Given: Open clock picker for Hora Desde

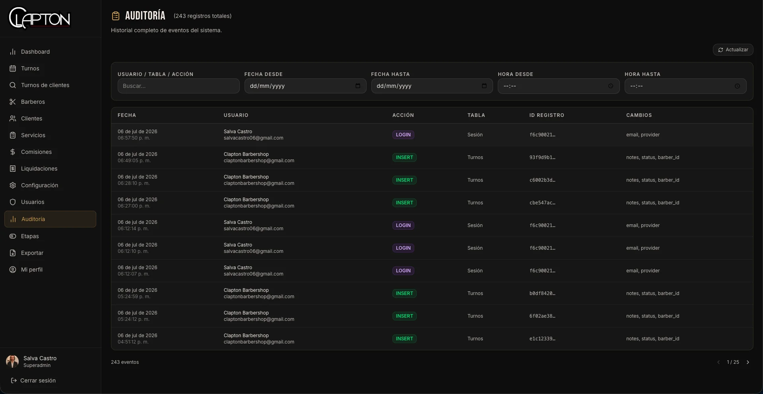Looking at the screenshot, I should click(611, 86).
